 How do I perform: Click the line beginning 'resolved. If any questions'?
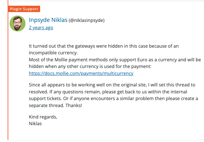click(108, 92)
